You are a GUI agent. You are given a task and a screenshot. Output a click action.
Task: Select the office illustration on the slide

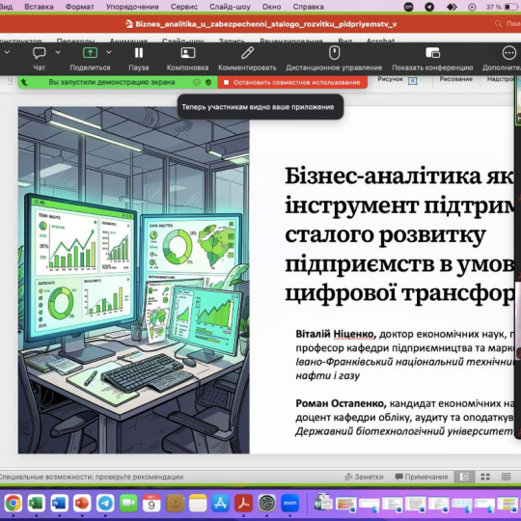click(133, 280)
